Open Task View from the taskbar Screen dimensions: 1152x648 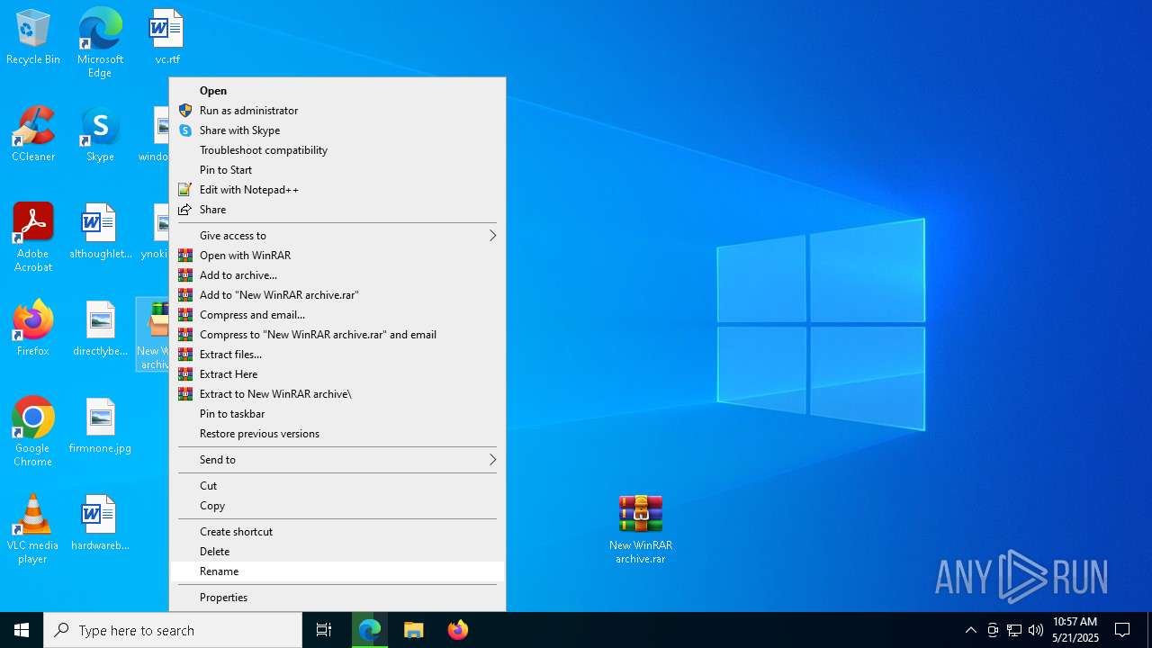tap(324, 630)
